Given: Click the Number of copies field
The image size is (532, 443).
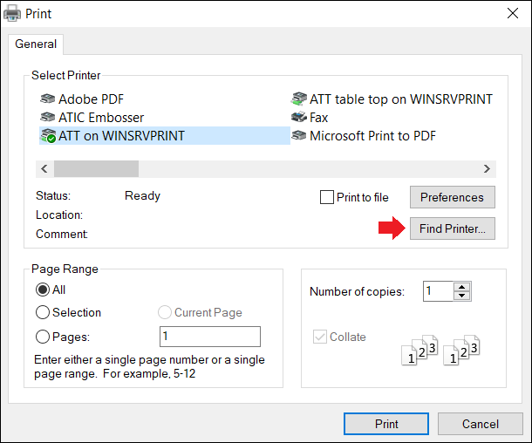Looking at the screenshot, I should (x=438, y=291).
